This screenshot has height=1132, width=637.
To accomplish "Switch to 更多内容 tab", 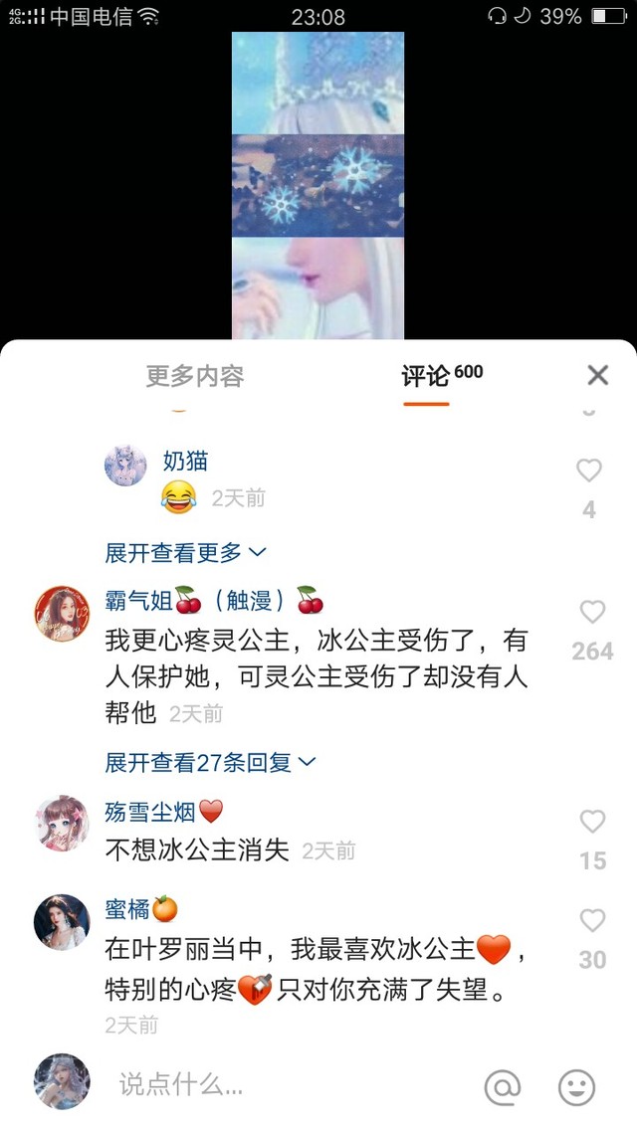I will pos(195,376).
